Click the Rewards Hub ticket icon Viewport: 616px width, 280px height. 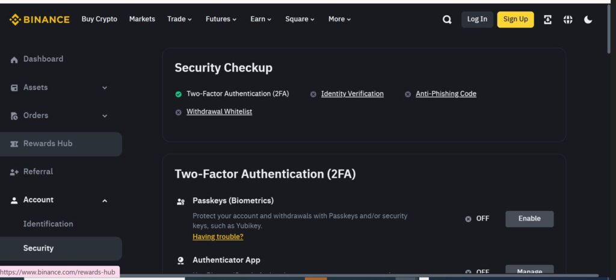(14, 144)
